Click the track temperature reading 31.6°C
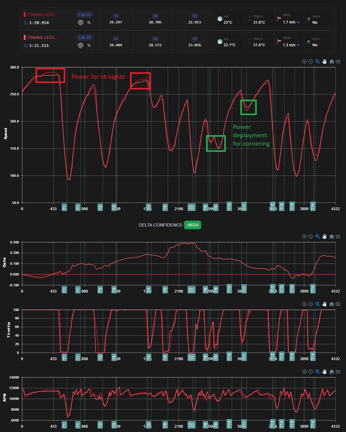Image resolution: width=346 pixels, height=432 pixels. tap(259, 45)
